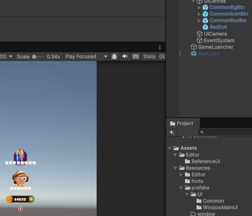Click the search magnifier icon in Project panel
Screen dimensions: 252x216
coord(202,132)
